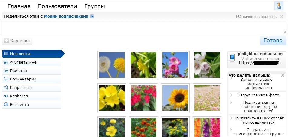The image size is (288, 137).
Task: Open the sunflower thumbnail
Action: coord(175,98)
